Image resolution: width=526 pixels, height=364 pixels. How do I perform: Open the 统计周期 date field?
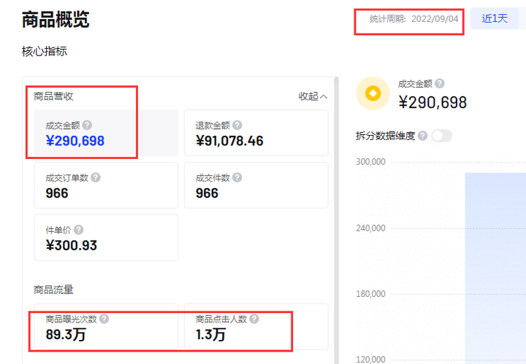pos(413,19)
